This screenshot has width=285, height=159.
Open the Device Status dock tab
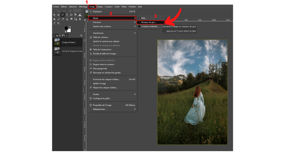click(x=57, y=35)
